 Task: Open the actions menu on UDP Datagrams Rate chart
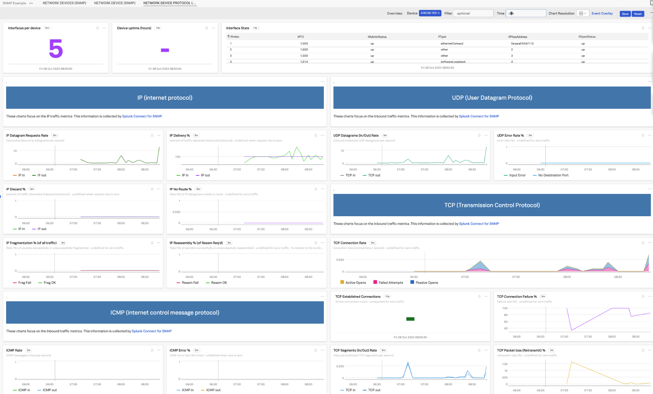(486, 135)
